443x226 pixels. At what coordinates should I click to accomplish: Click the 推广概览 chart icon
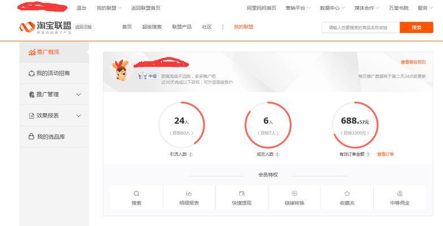pos(32,52)
